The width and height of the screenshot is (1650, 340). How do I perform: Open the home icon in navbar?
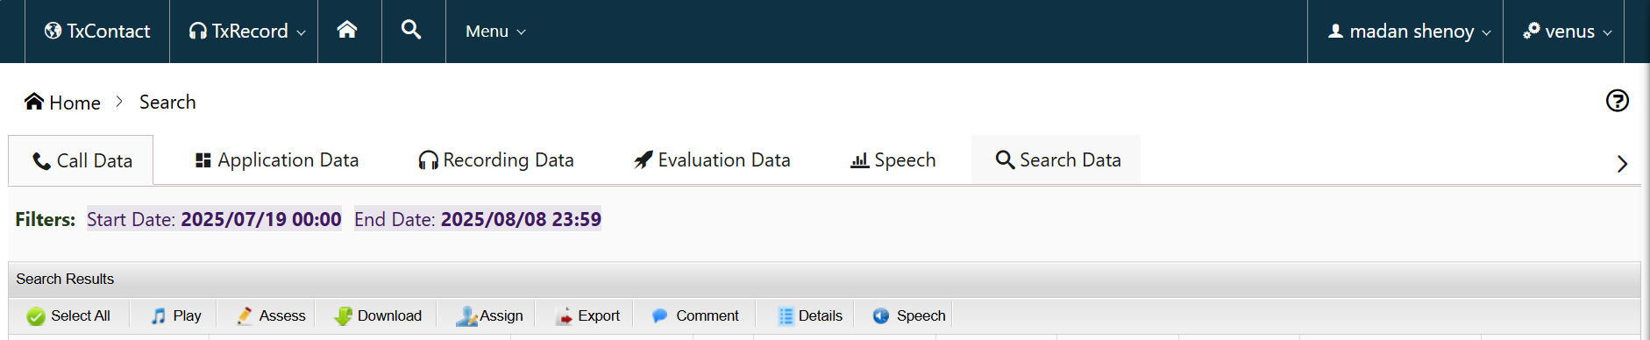pyautogui.click(x=347, y=30)
